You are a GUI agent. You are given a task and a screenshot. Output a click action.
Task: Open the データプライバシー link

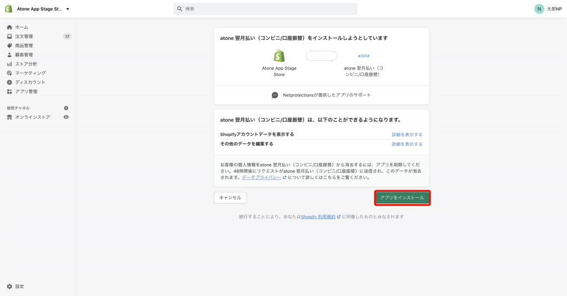click(x=261, y=177)
